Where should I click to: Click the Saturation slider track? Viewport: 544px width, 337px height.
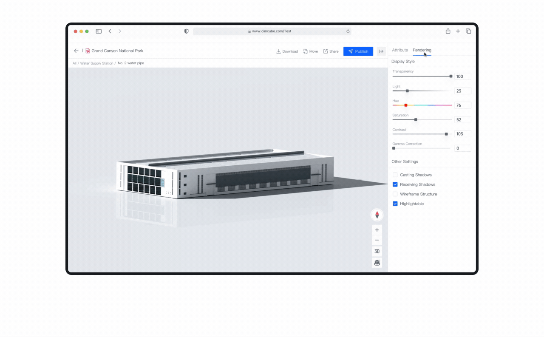click(x=422, y=120)
